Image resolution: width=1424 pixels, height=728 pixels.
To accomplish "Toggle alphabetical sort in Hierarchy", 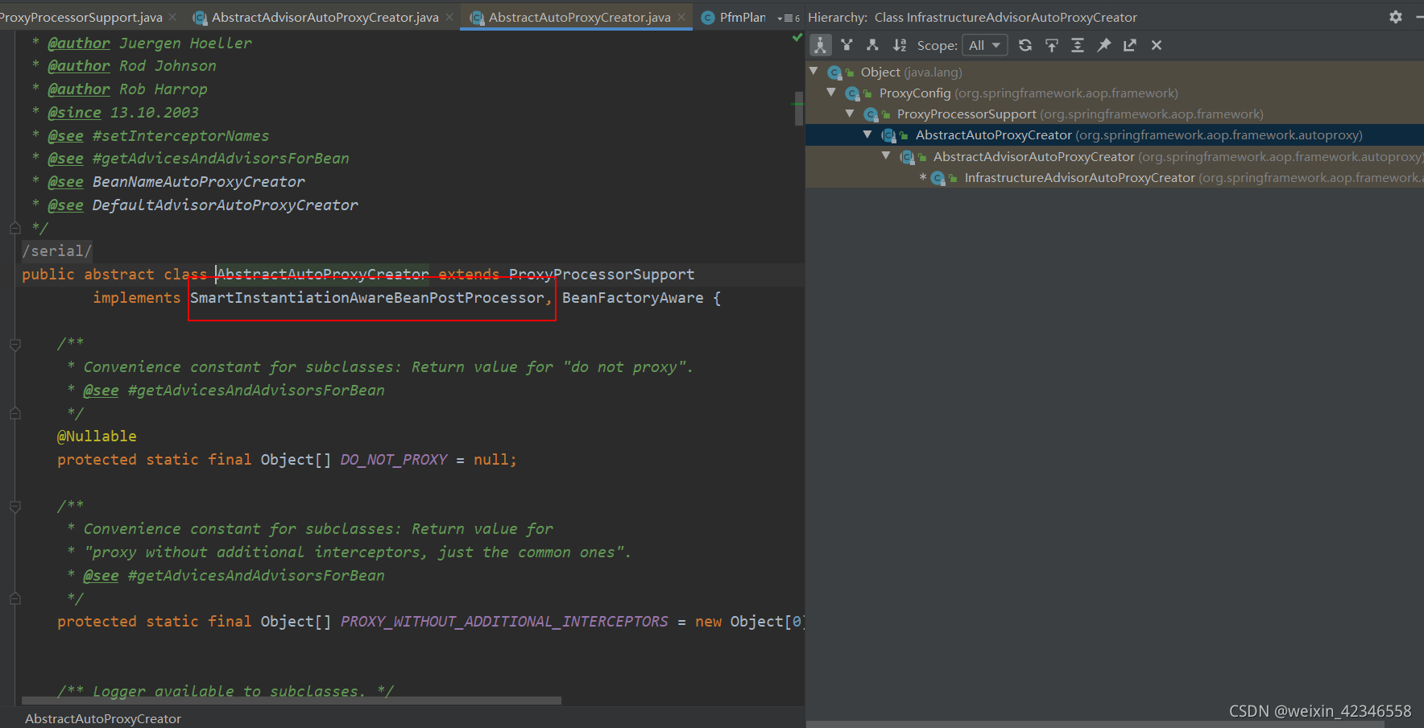I will pyautogui.click(x=900, y=45).
